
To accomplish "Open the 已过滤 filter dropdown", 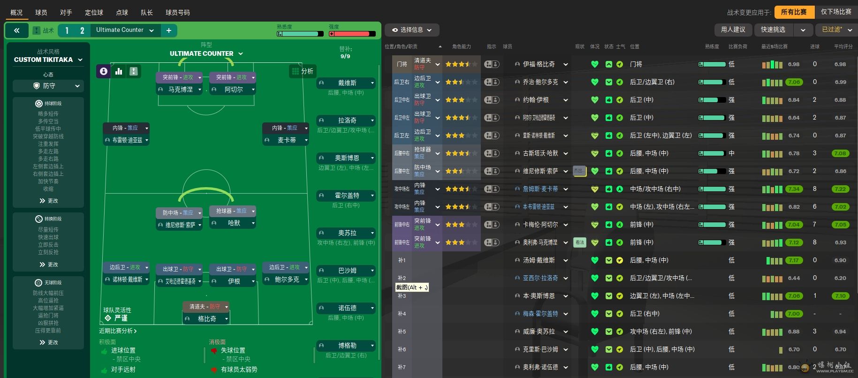I will point(836,30).
